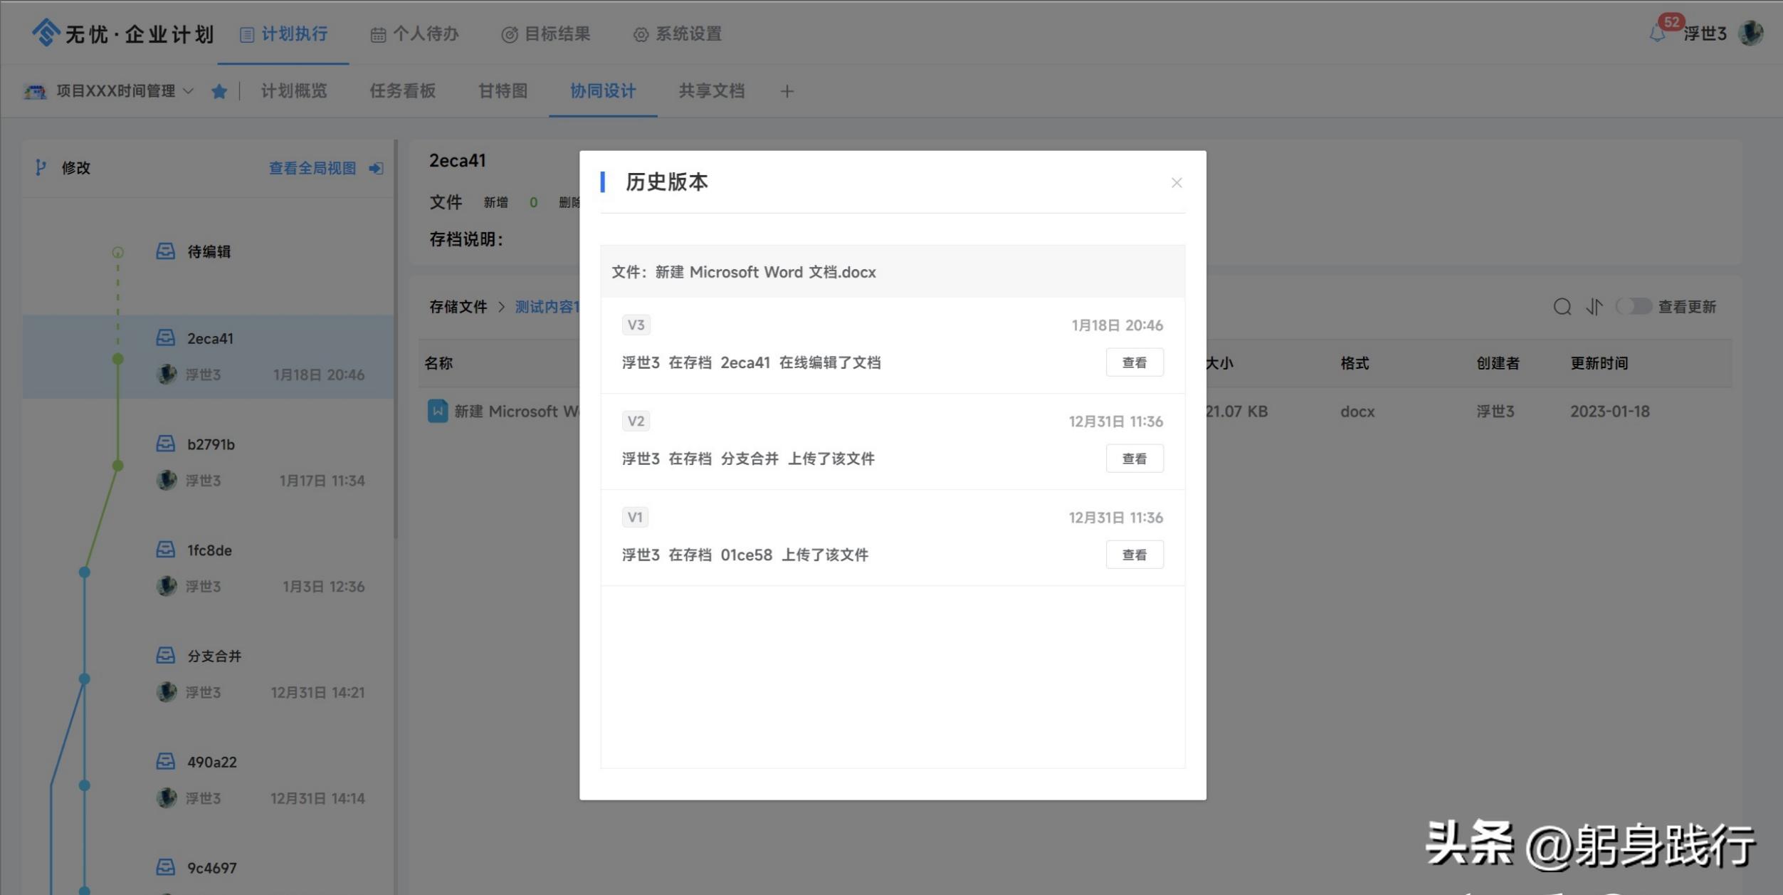1783x895 pixels.
Task: Click the global view arrow icon
Action: (376, 169)
